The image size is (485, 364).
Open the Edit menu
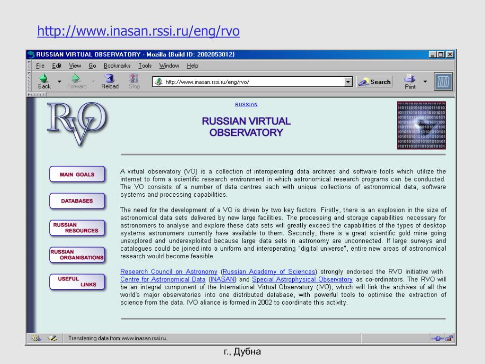(57, 65)
